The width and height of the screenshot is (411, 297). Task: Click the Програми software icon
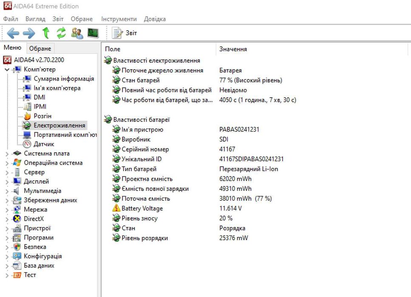point(17,238)
